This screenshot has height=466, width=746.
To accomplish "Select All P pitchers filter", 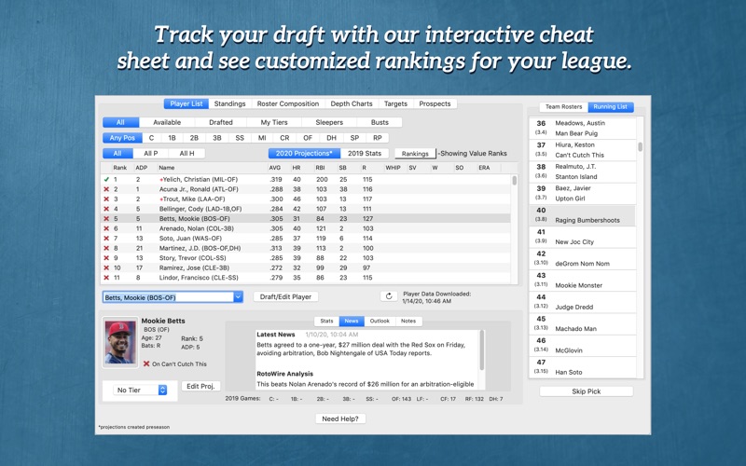I will (x=151, y=154).
